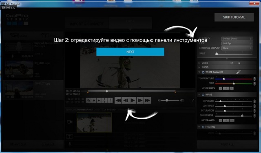Step forward one frame
Screen dimensions: 261x153
(140, 101)
